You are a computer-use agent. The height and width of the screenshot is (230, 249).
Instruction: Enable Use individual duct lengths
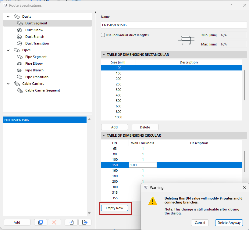103,35
